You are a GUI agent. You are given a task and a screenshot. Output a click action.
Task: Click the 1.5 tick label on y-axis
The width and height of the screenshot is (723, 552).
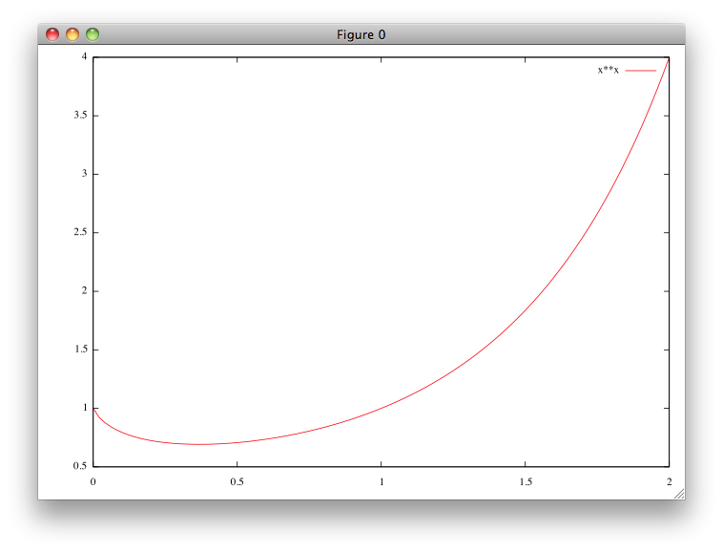(x=79, y=350)
